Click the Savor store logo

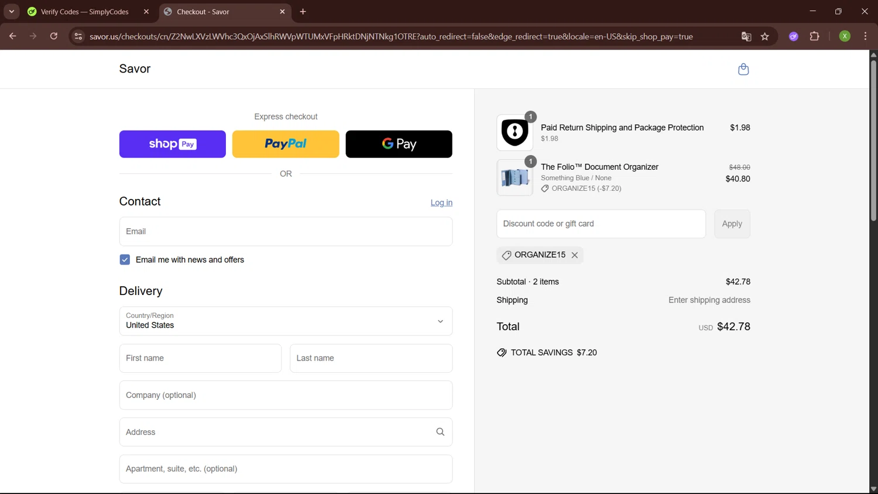point(135,69)
